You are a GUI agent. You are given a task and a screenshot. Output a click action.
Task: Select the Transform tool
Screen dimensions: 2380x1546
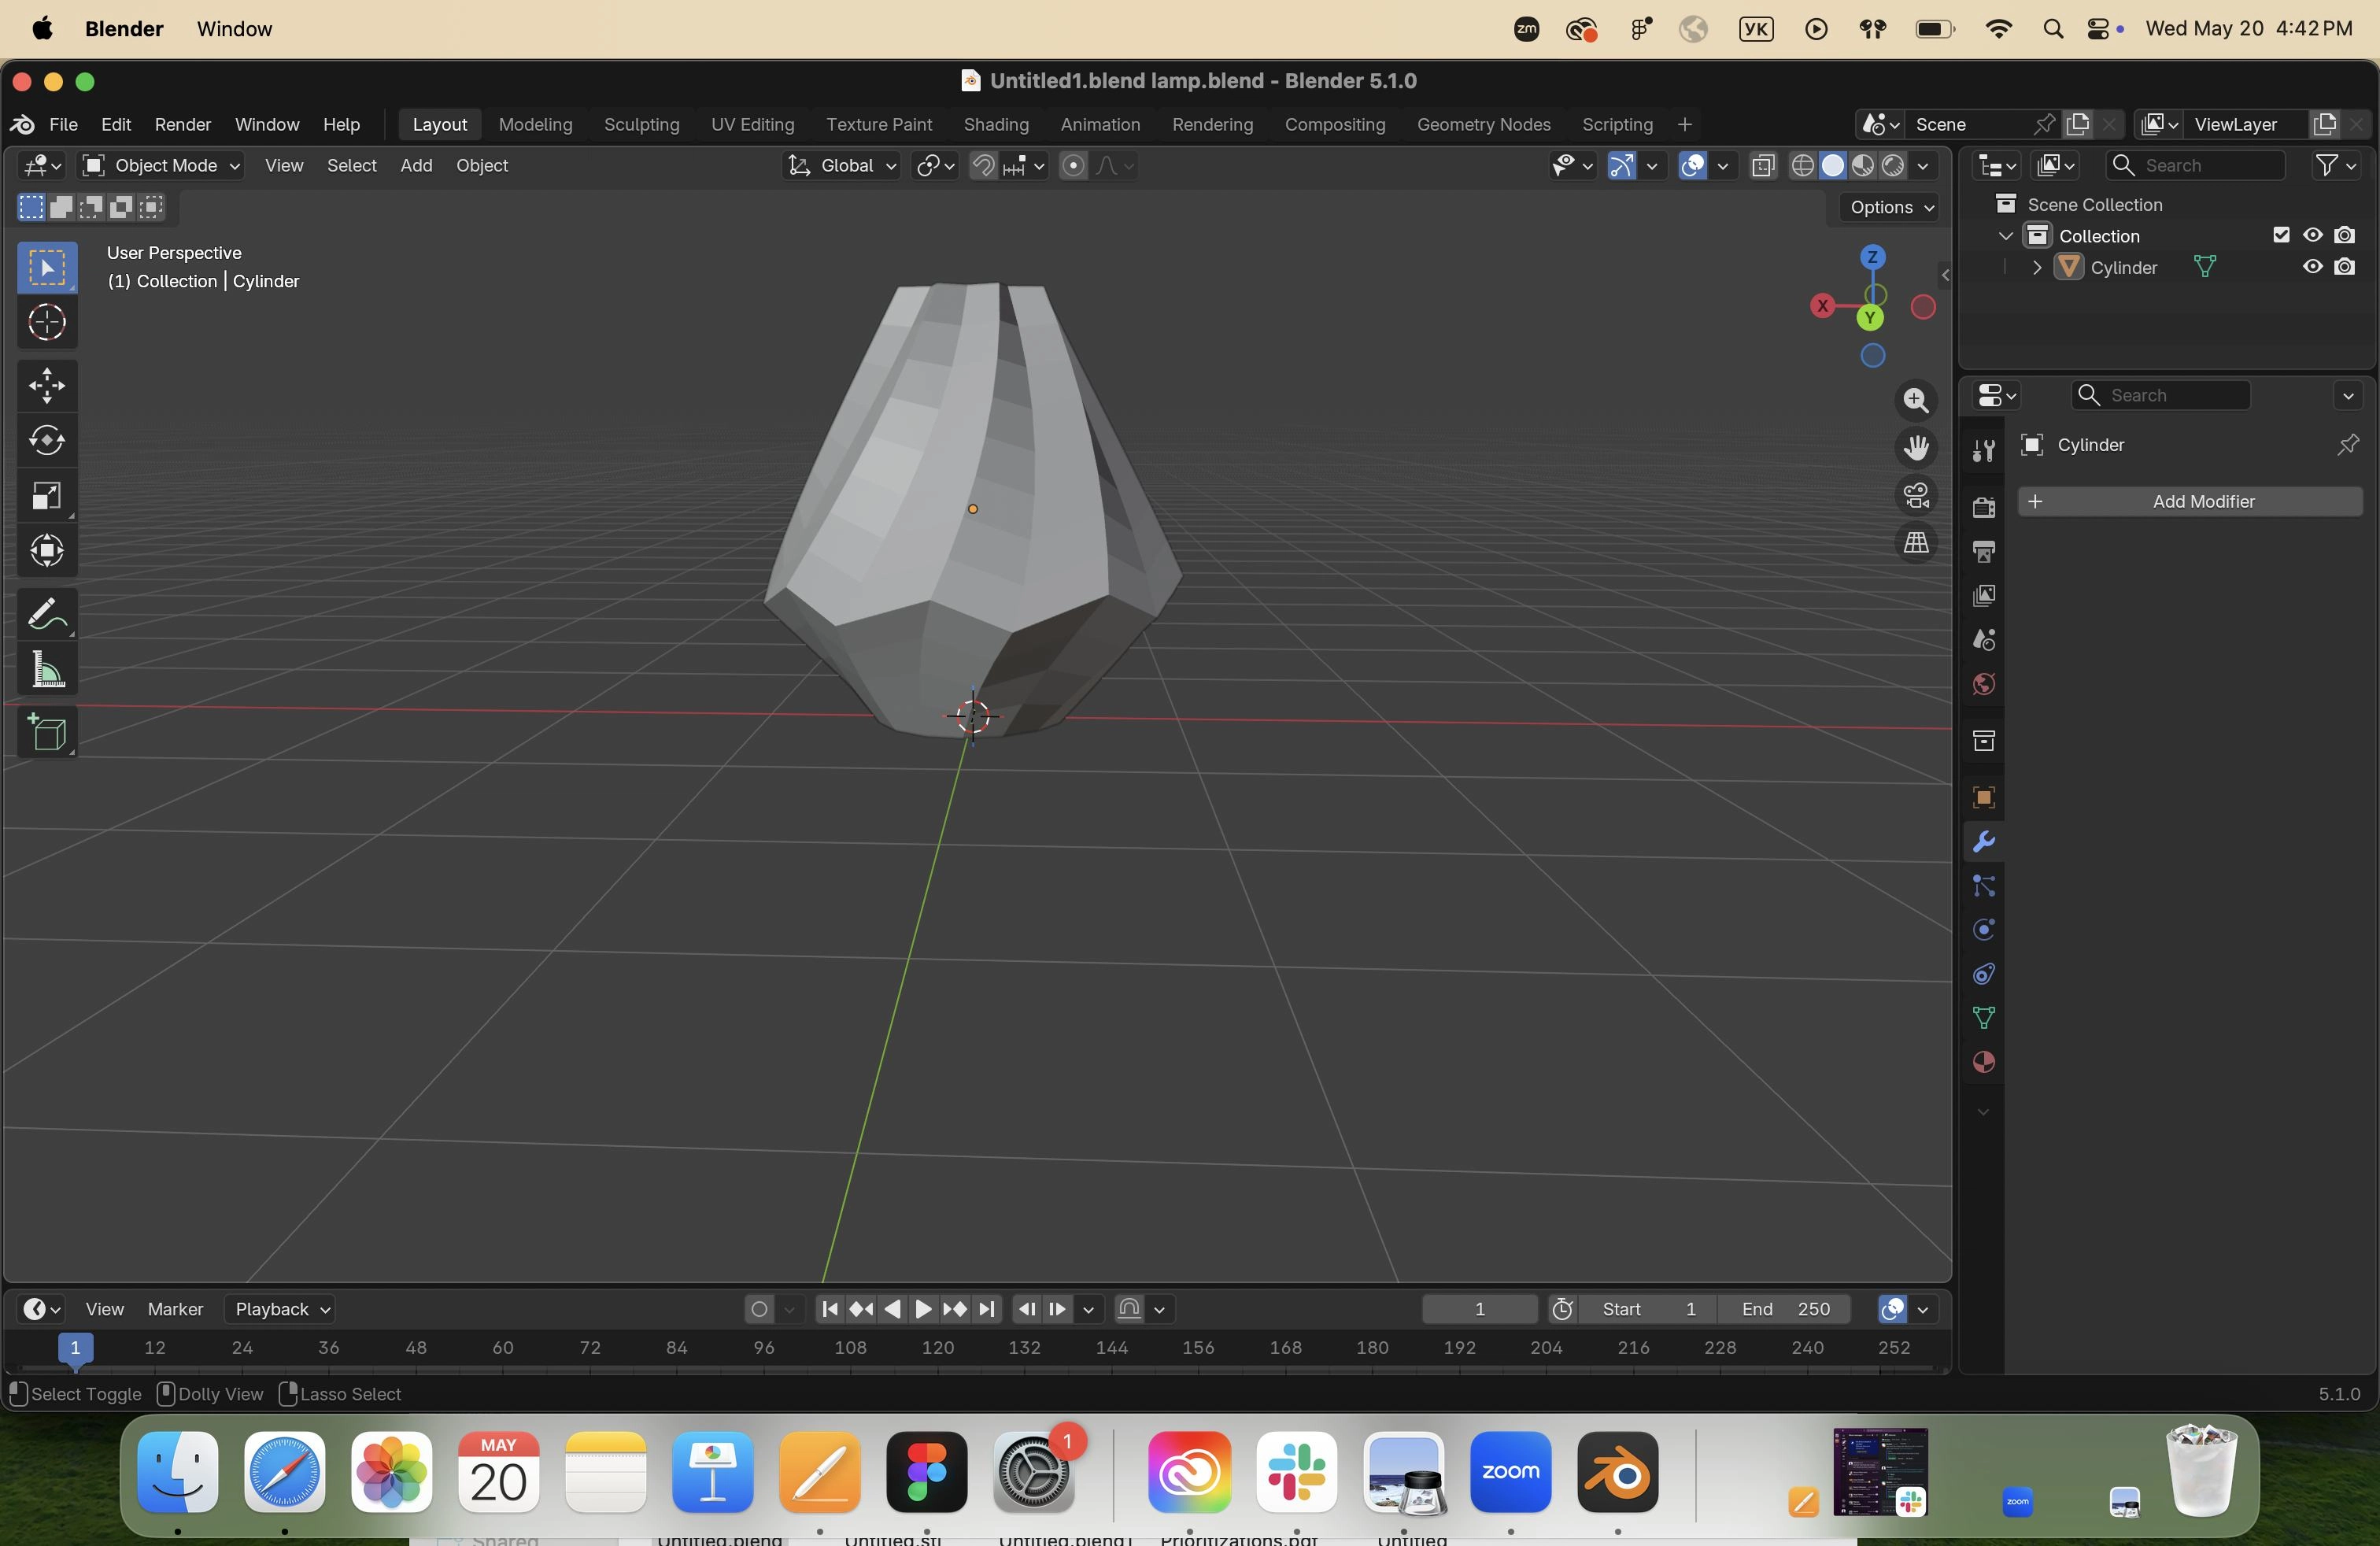coord(47,551)
